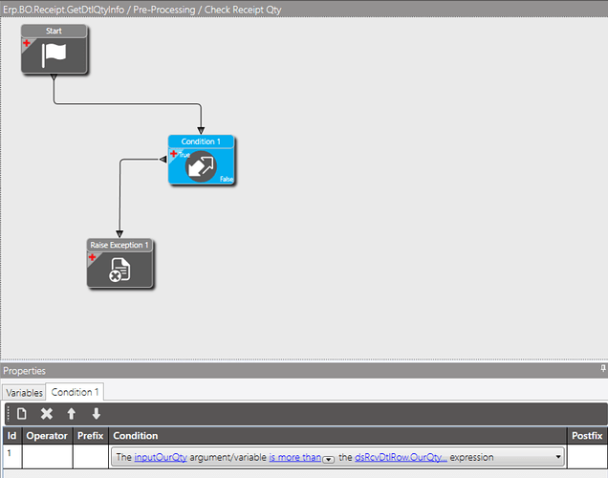The image size is (608, 478).
Task: Click the Operator cell of row 1
Action: coord(47,456)
